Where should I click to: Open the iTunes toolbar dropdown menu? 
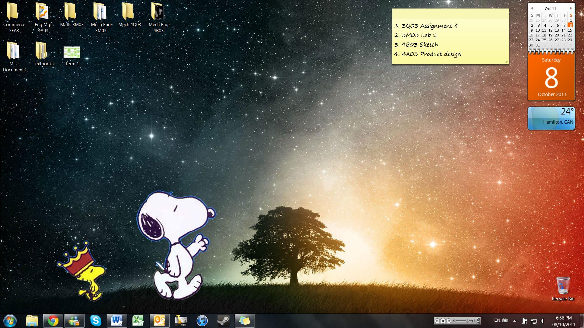coord(478,323)
